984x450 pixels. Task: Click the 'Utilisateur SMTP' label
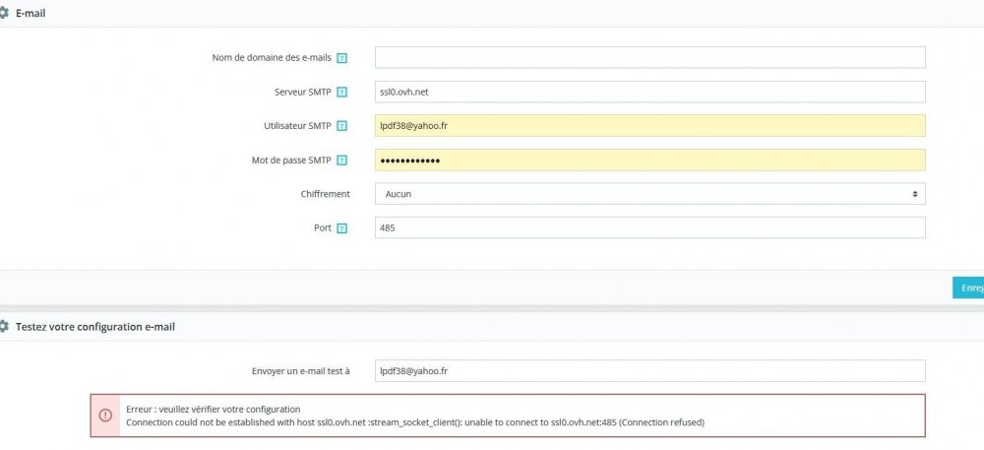[297, 125]
